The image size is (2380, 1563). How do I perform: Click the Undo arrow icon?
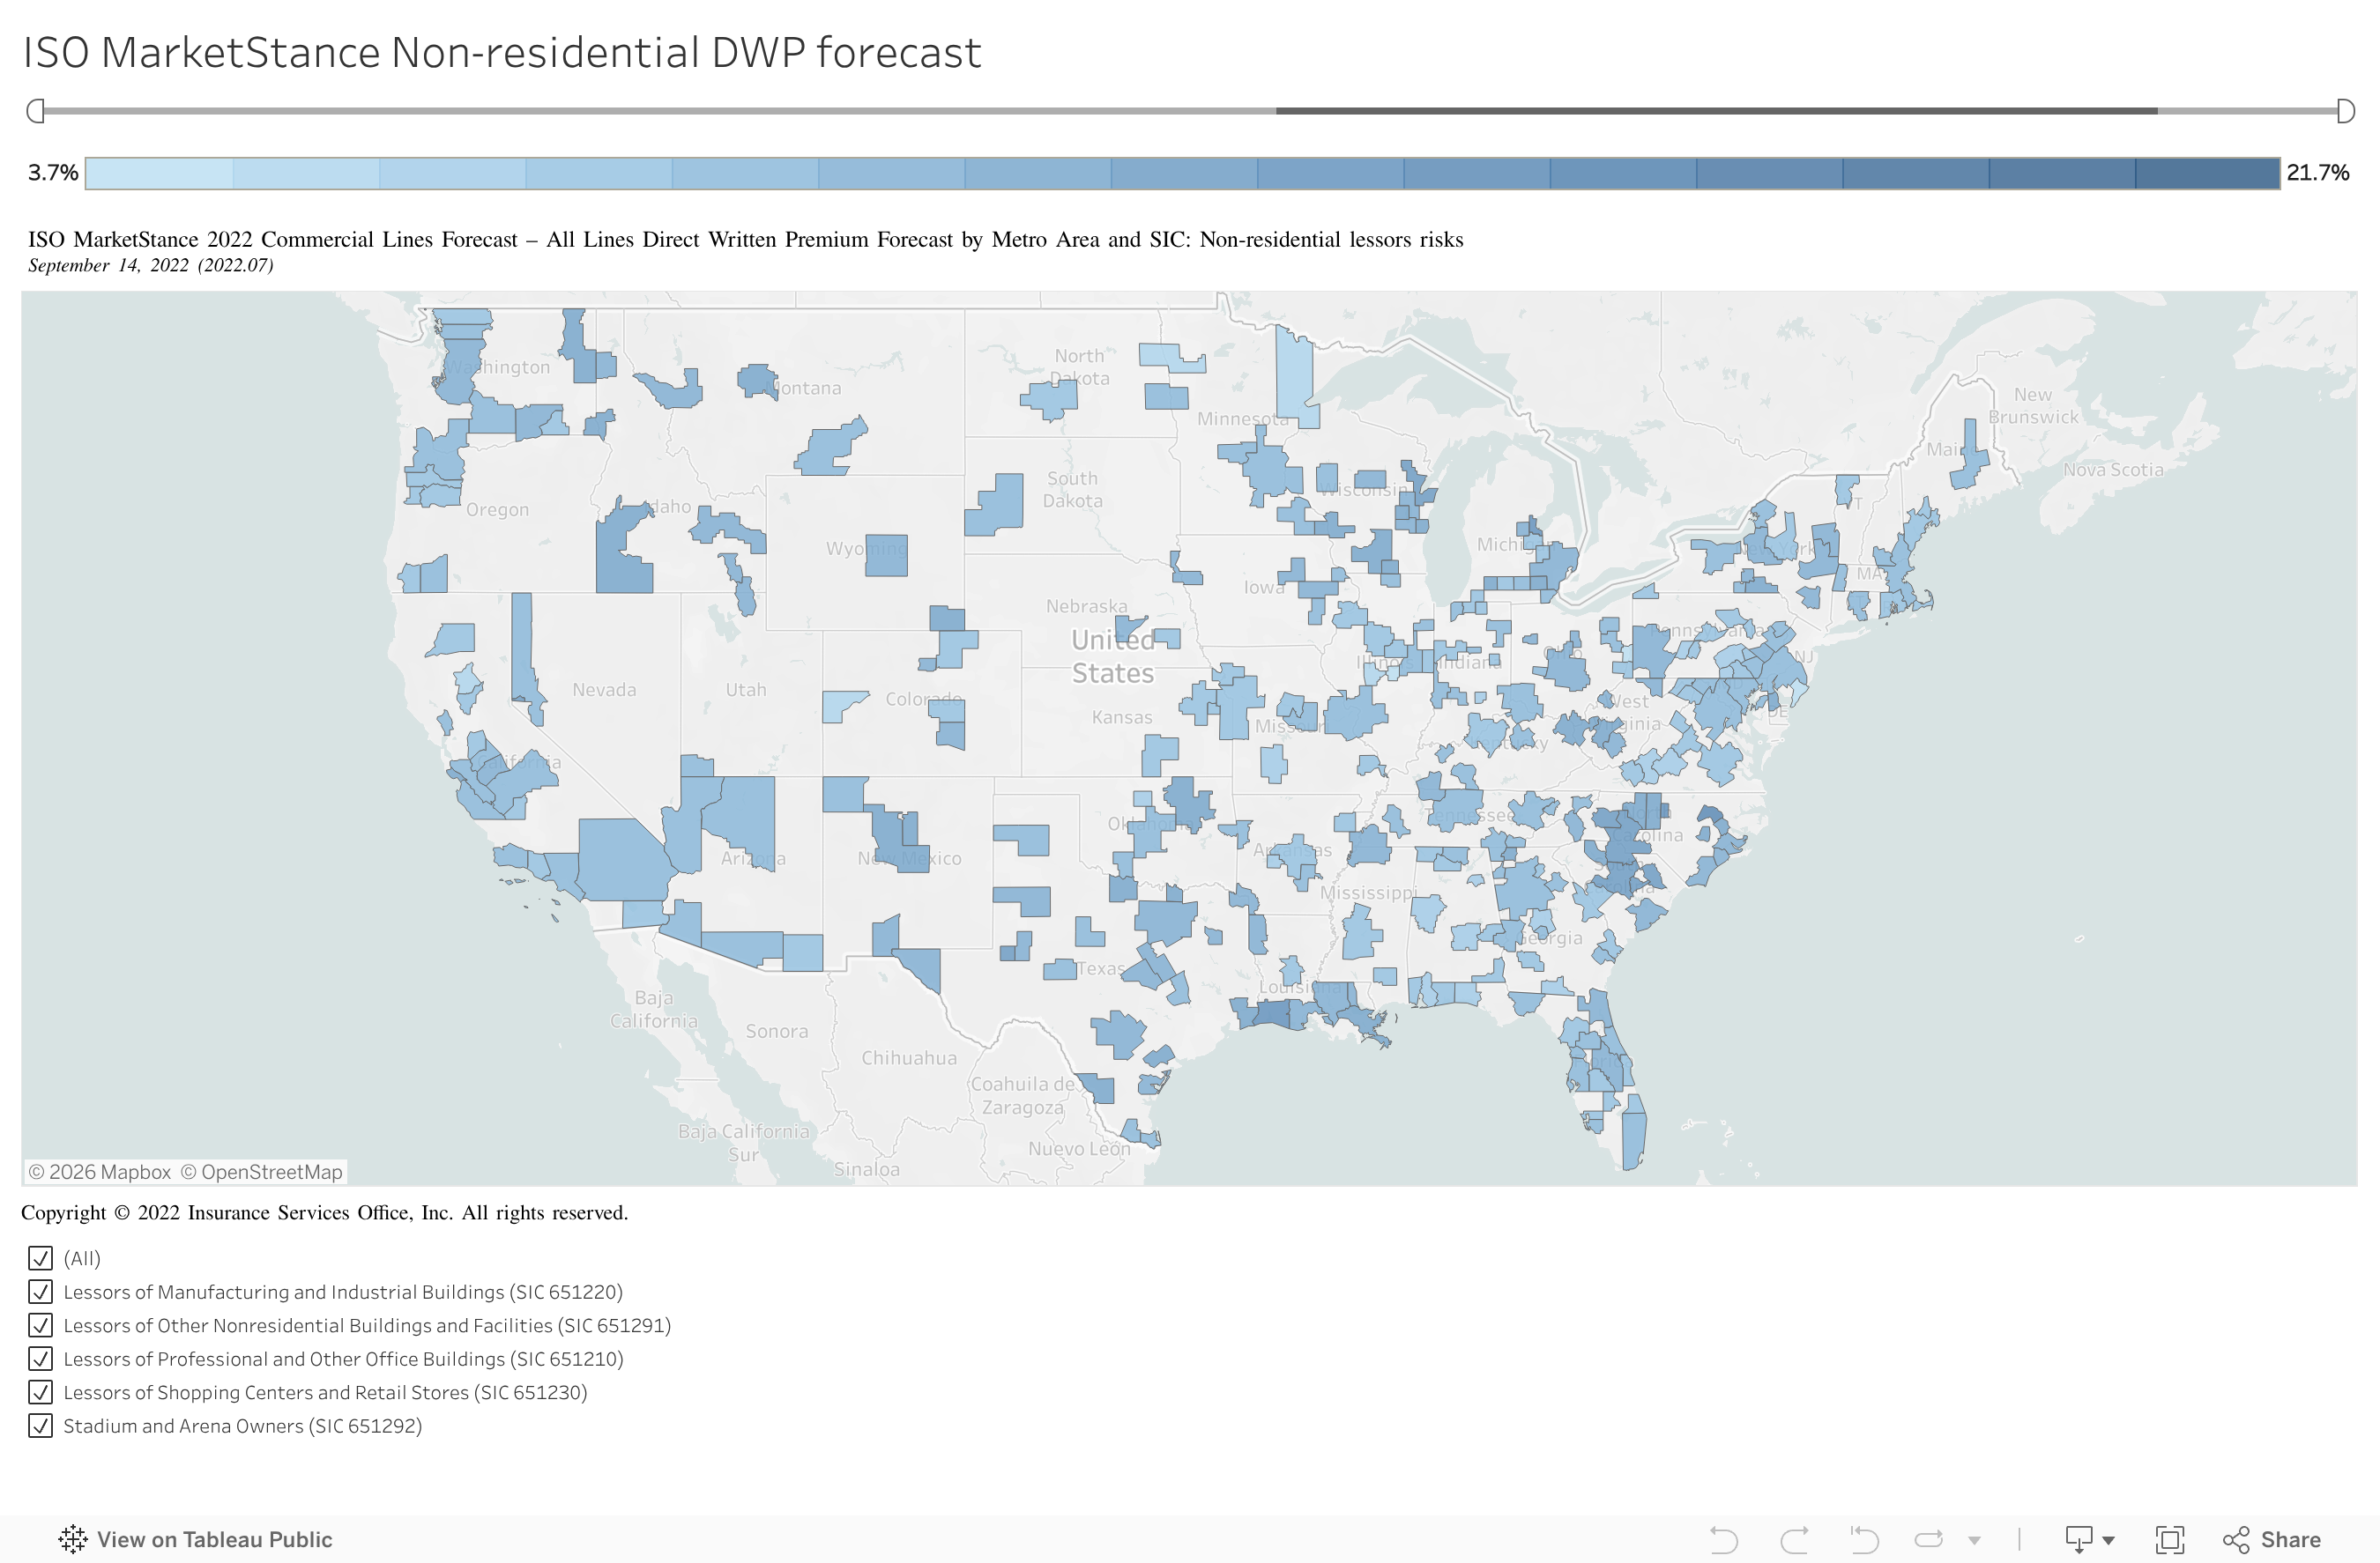tap(1723, 1539)
